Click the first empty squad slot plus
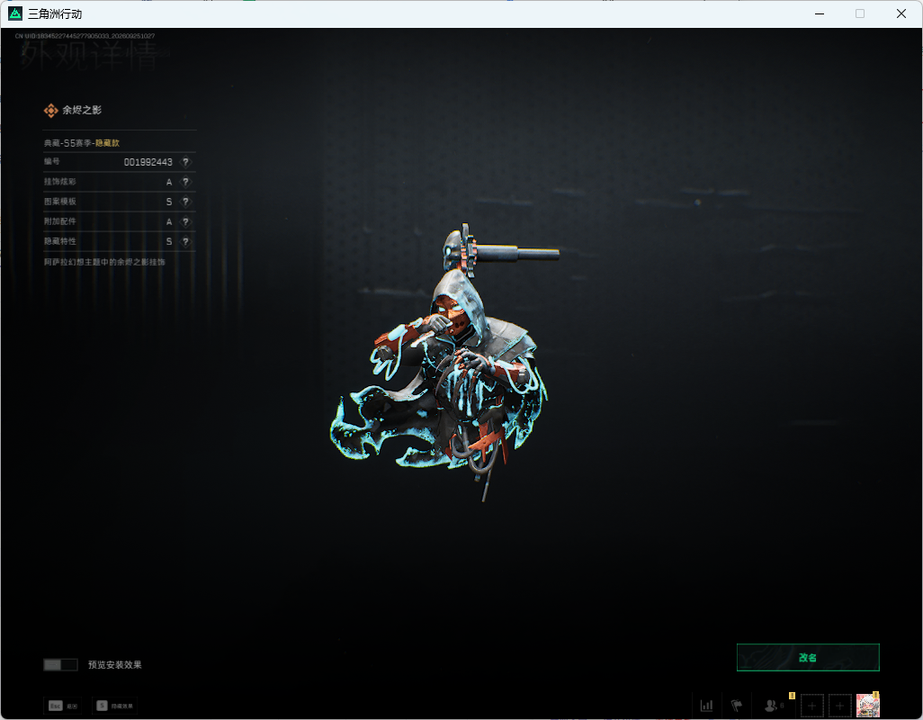This screenshot has width=923, height=720. [811, 706]
